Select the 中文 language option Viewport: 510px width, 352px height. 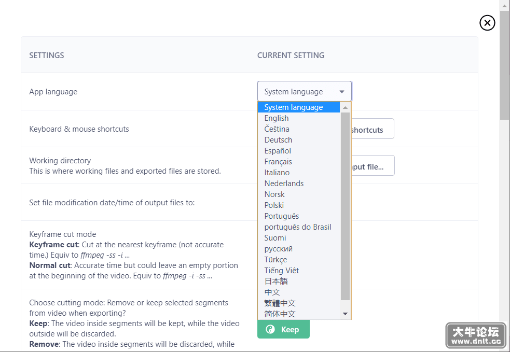(x=299, y=292)
